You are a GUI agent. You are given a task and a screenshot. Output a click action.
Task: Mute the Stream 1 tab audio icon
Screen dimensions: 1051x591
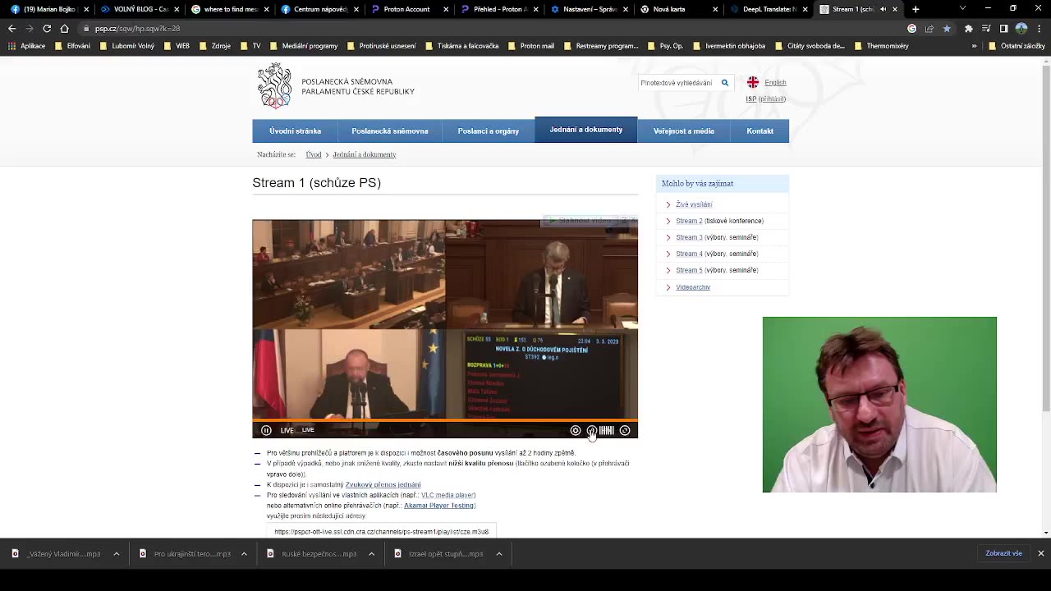883,9
